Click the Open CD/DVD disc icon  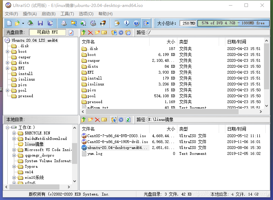click(31, 23)
